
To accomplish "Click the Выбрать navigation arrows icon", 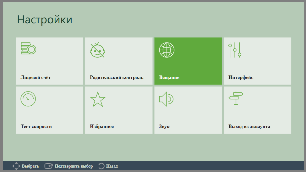I will tap(16, 166).
